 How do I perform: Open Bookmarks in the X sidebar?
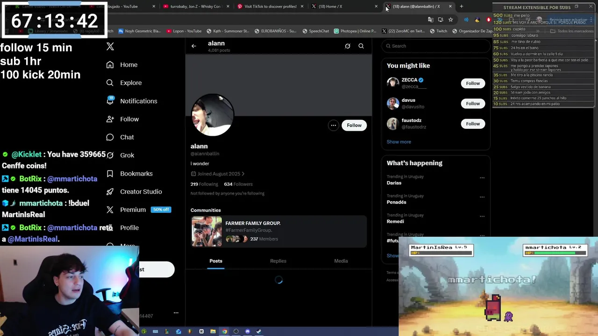129,174
